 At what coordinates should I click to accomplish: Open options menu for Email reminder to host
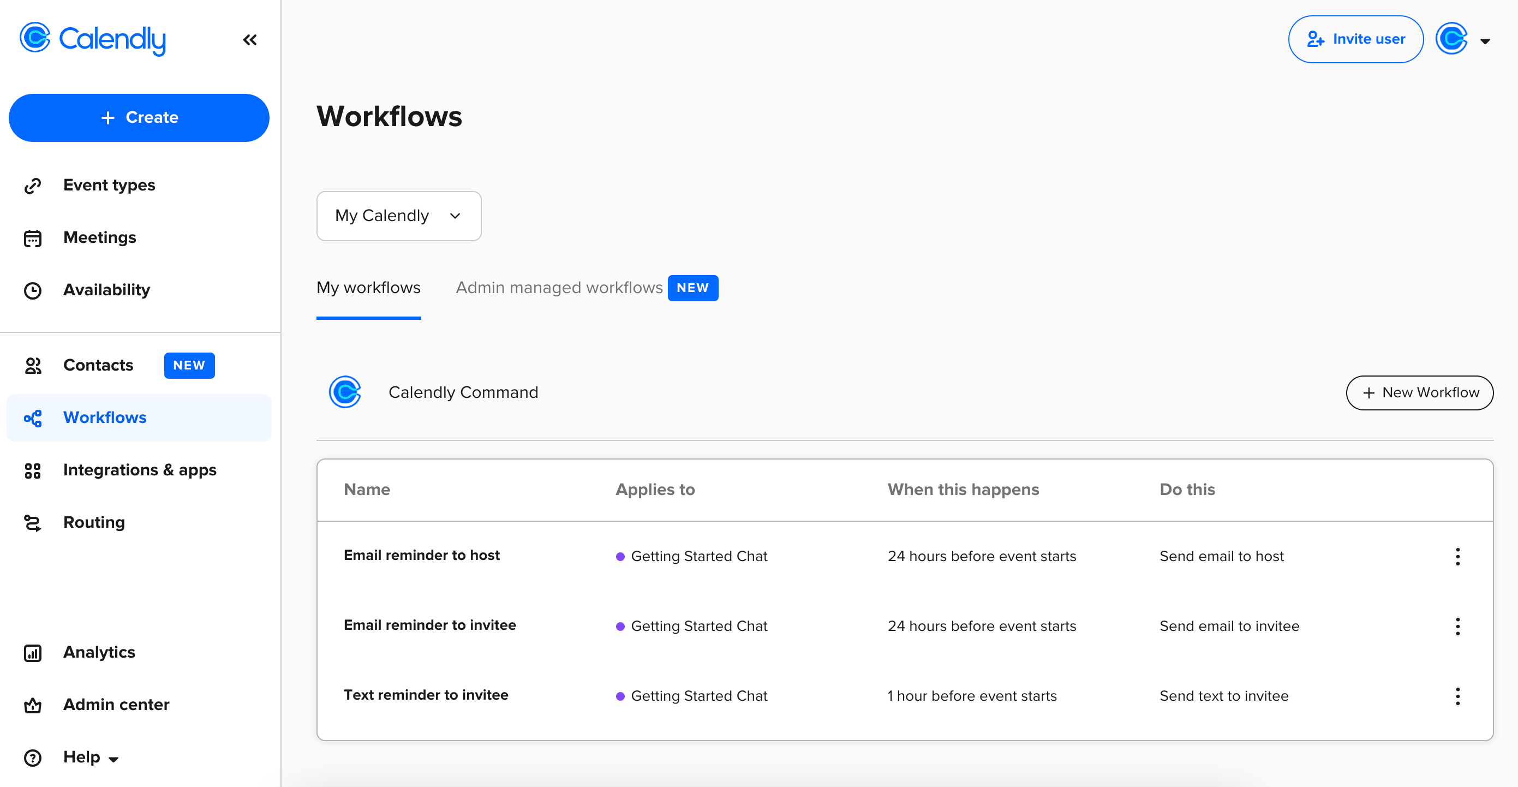click(1458, 556)
